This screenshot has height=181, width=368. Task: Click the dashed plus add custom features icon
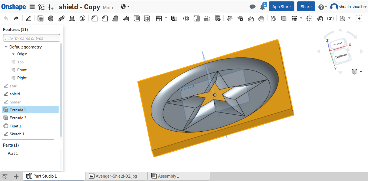pos(359,19)
